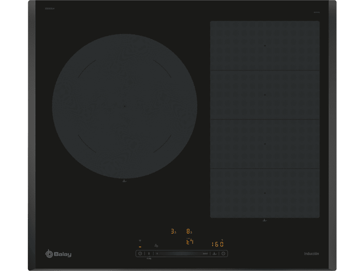Select the second rectangular flex zone

tap(264, 95)
